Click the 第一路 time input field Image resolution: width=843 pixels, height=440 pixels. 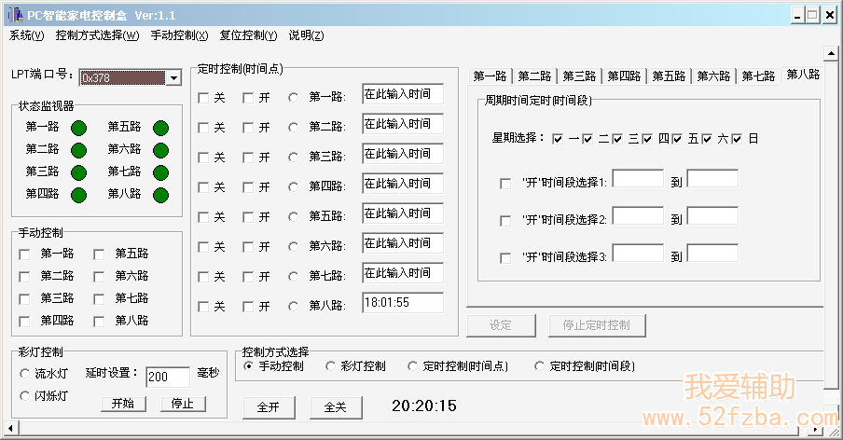403,94
